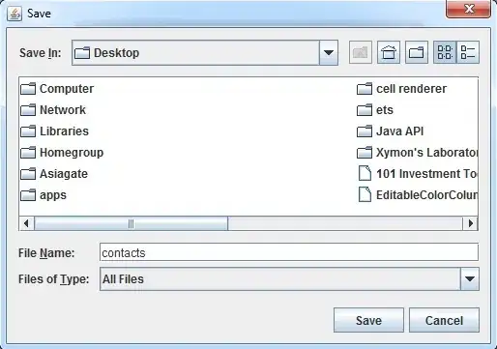The height and width of the screenshot is (349, 497).
Task: Select the 101 Investment file icon
Action: click(x=365, y=173)
